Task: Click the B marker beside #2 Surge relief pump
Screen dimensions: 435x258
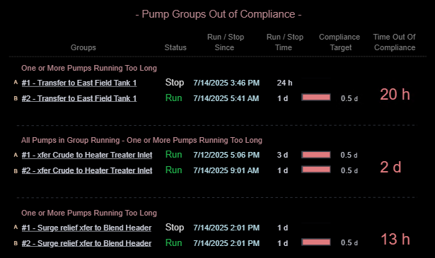Action: click(16, 243)
